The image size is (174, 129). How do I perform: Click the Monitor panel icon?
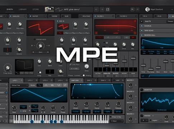(142, 90)
